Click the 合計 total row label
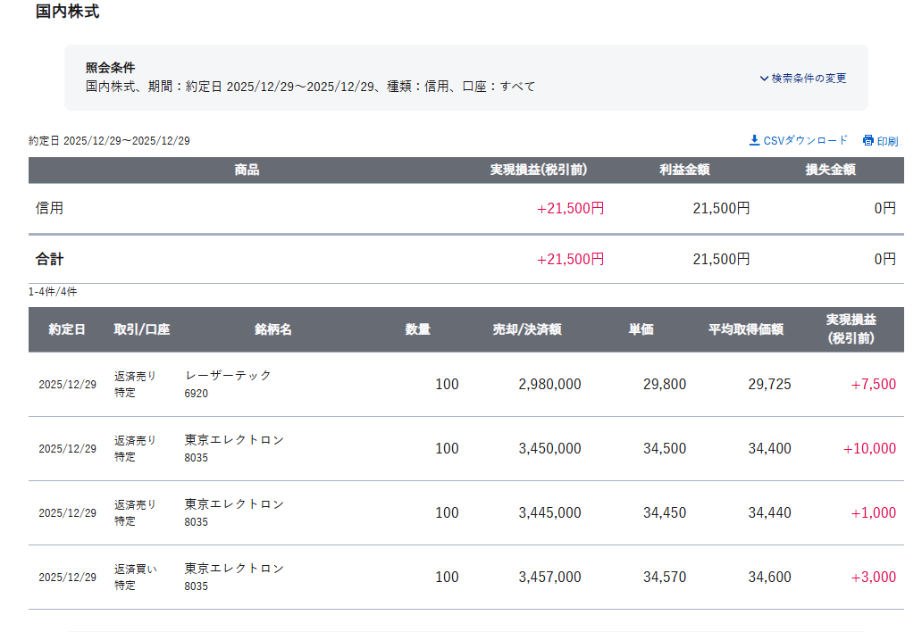Viewport: 922px width, 632px height. click(50, 259)
